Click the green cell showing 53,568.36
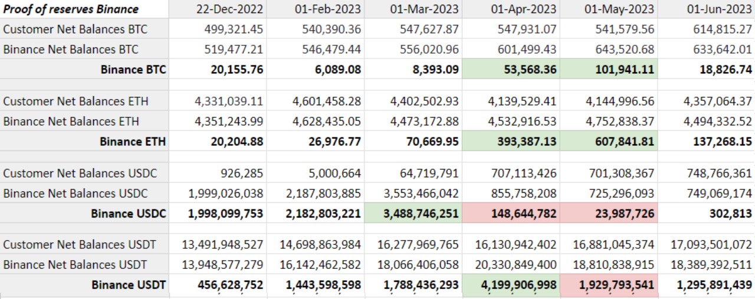This screenshot has height=299, width=755. click(x=511, y=70)
